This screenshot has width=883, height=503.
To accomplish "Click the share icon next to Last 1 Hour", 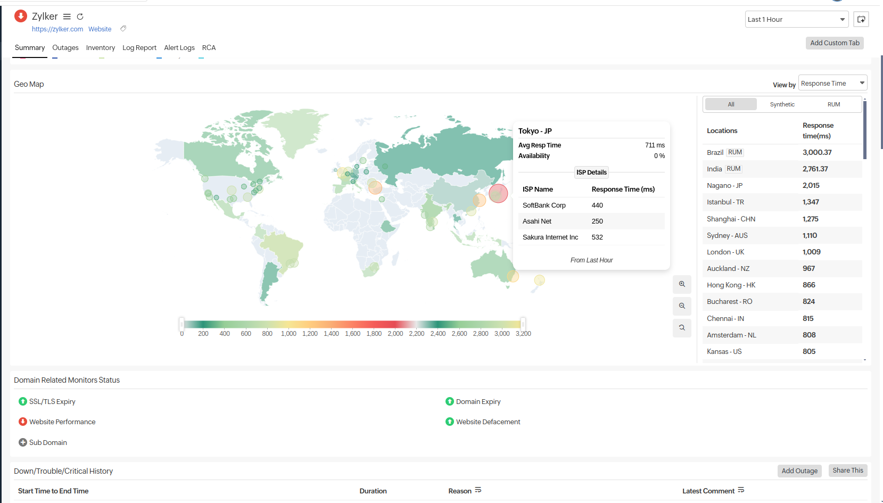I will click(x=861, y=19).
